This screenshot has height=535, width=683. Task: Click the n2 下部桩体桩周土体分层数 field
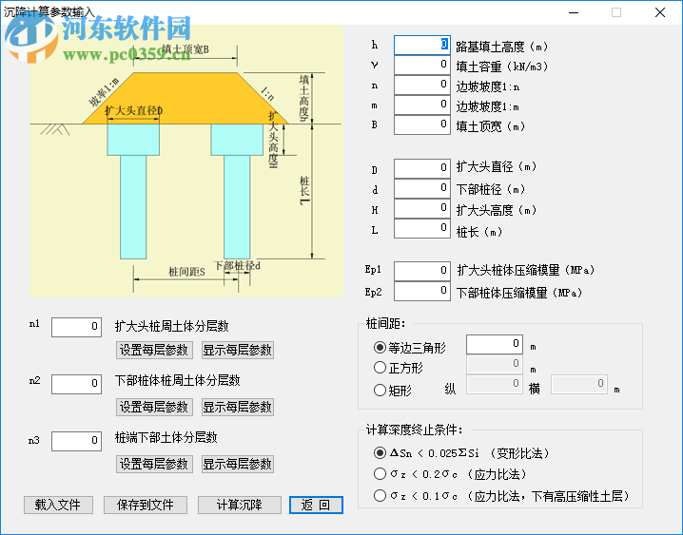coord(77,384)
